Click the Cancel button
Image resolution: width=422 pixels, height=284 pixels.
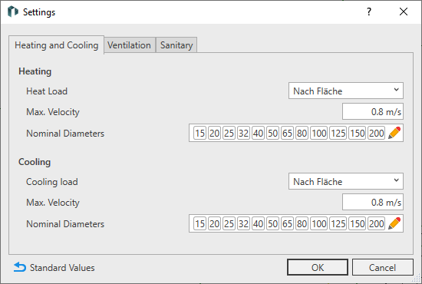[x=382, y=267]
